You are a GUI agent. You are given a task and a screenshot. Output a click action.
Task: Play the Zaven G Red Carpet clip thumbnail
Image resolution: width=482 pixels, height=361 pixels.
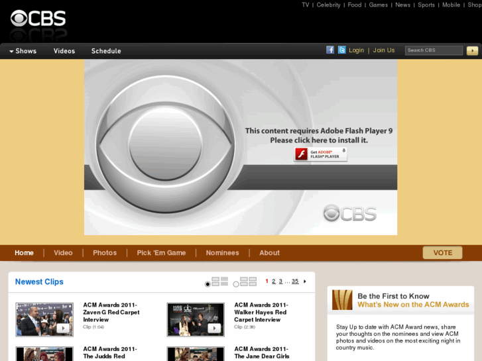click(x=44, y=319)
